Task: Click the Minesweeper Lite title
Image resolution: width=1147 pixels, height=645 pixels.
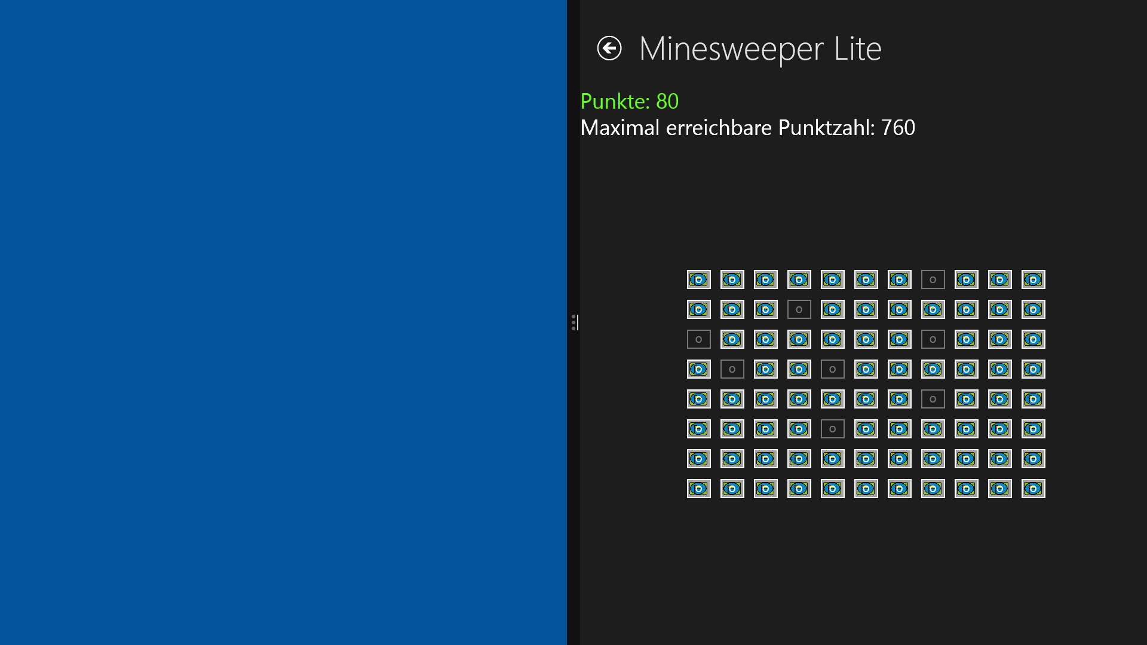Action: point(760,48)
